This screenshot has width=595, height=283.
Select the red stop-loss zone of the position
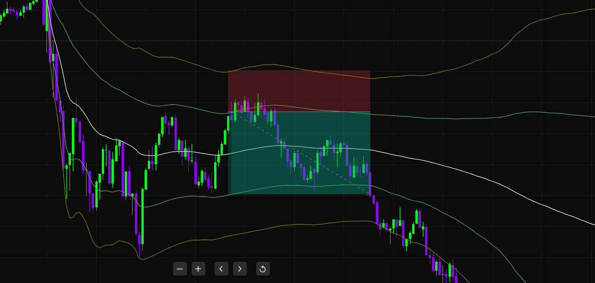pyautogui.click(x=299, y=91)
